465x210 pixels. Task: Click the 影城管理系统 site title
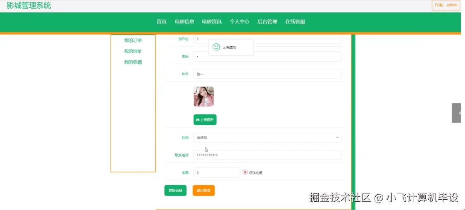tap(29, 5)
